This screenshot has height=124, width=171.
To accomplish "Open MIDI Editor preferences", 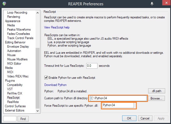I will click(14, 64).
